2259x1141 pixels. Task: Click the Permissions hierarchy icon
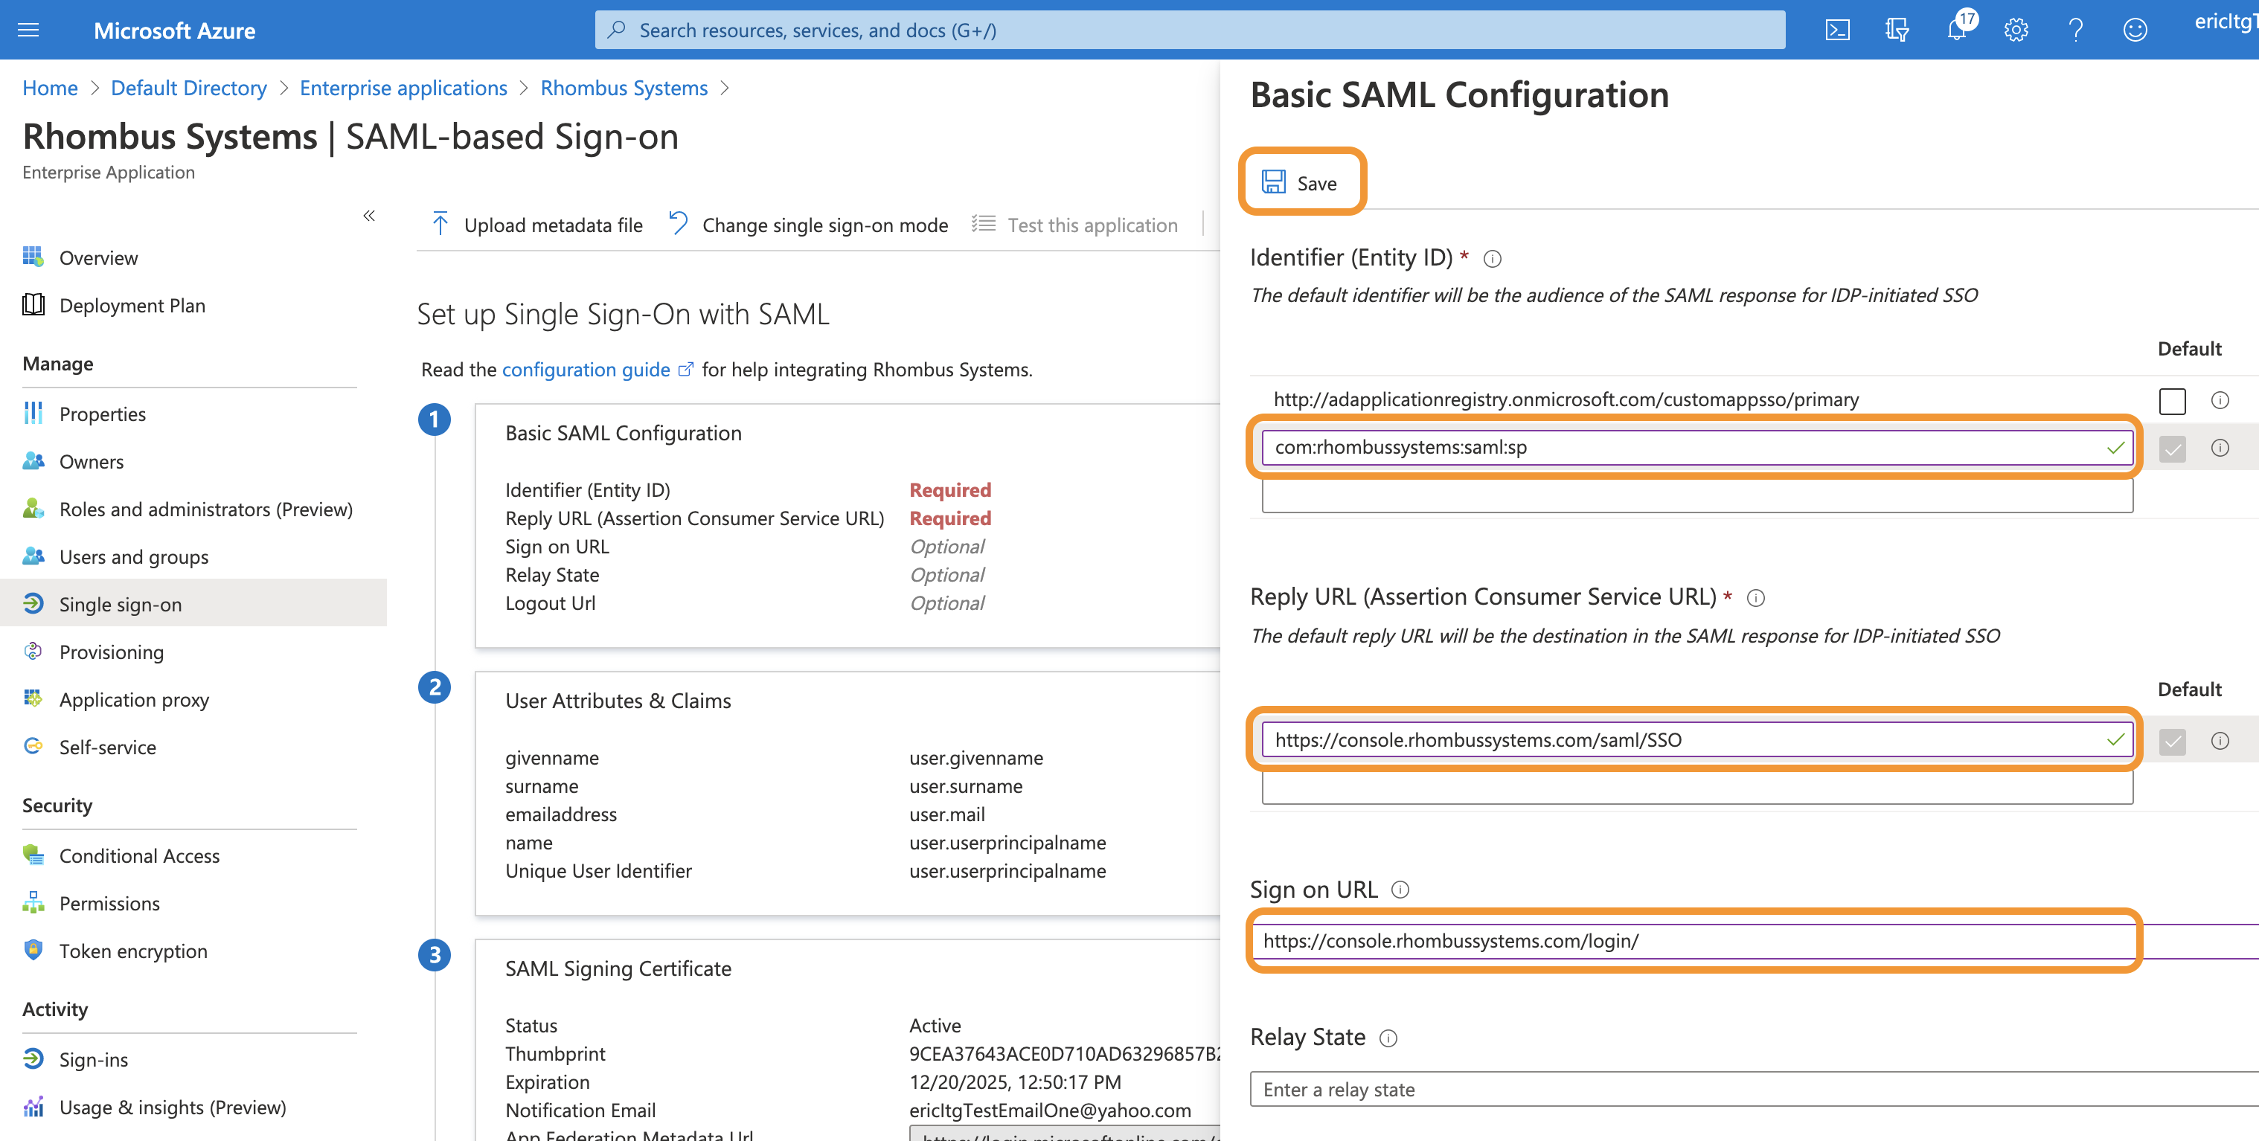tap(33, 903)
